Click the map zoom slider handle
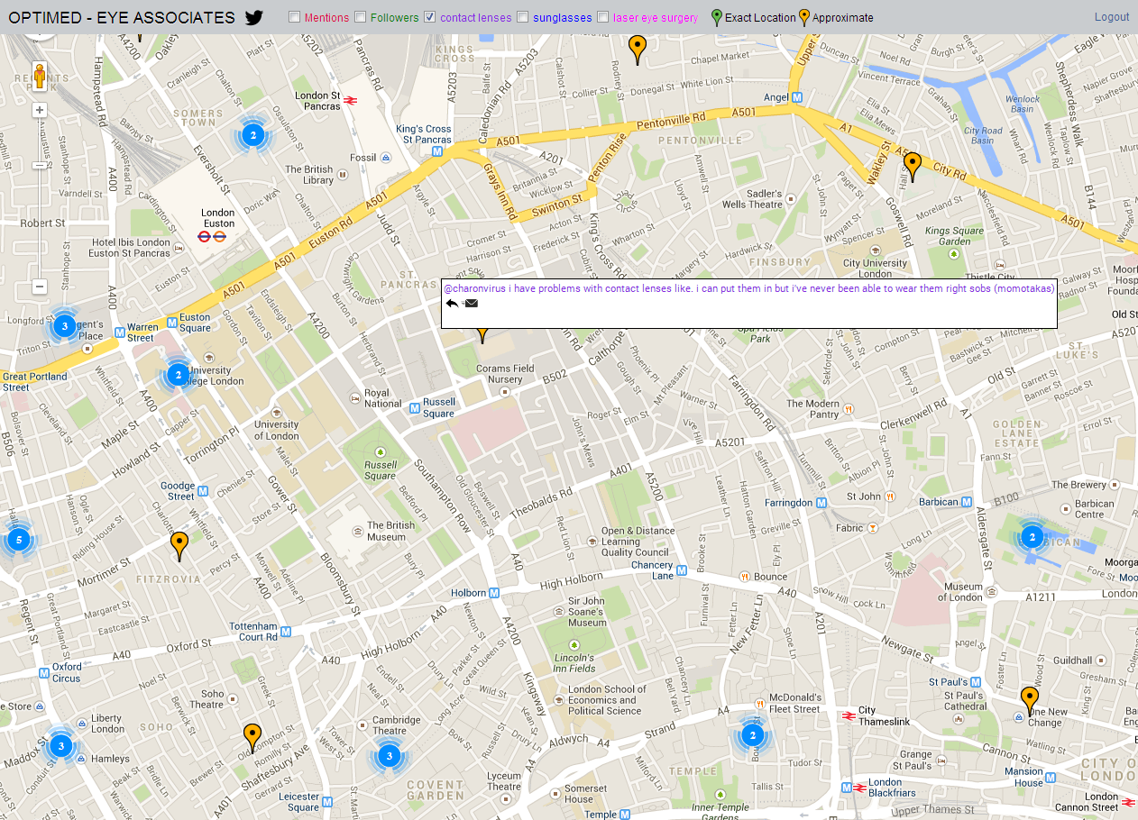 tap(40, 166)
